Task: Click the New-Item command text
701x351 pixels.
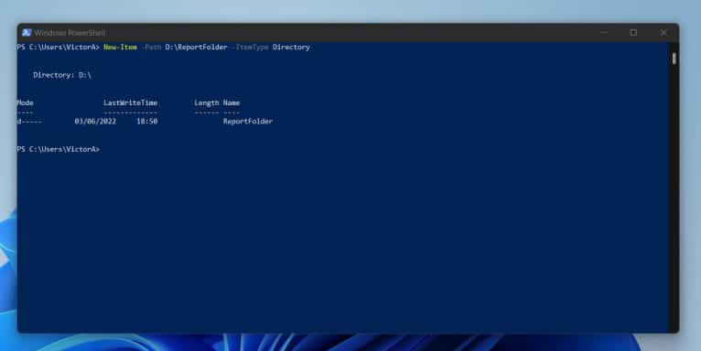Action: coord(120,47)
